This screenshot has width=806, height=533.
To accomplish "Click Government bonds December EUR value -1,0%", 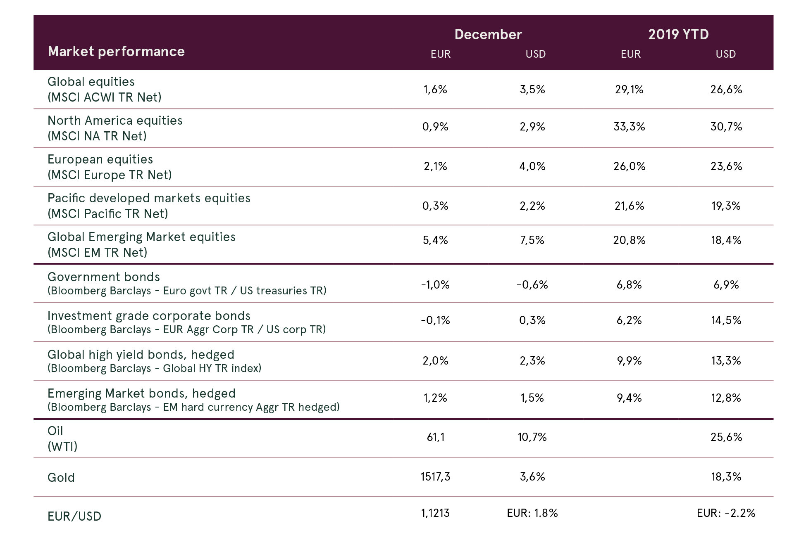I will pyautogui.click(x=435, y=285).
